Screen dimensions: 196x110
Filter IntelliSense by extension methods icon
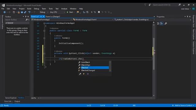[88, 74]
